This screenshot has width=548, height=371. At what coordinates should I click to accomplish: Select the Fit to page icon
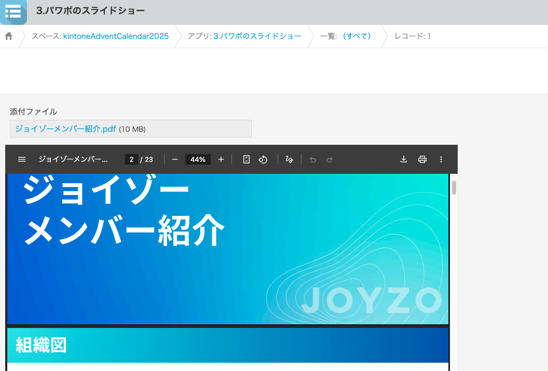tap(246, 159)
